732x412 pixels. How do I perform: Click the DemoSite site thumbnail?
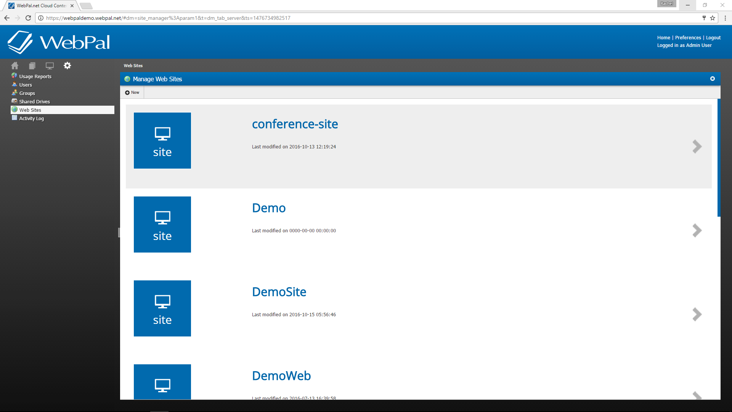click(162, 308)
